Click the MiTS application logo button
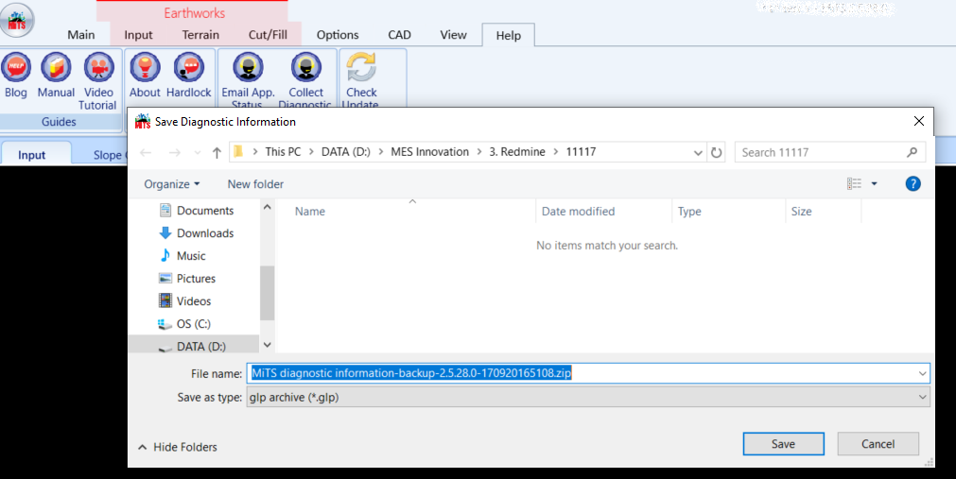956x479 pixels. (x=17, y=20)
